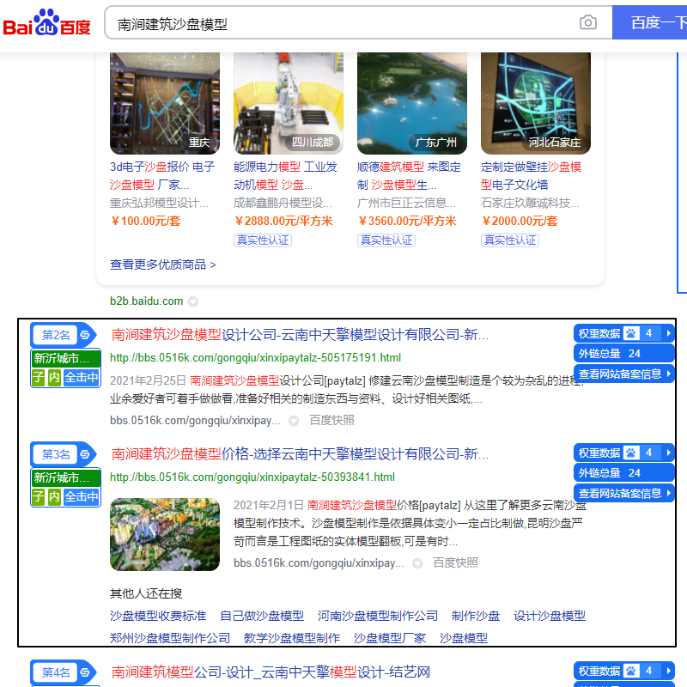Image resolution: width=687 pixels, height=687 pixels.
Task: Click paw icon in second result 权重数据
Action: (x=631, y=333)
